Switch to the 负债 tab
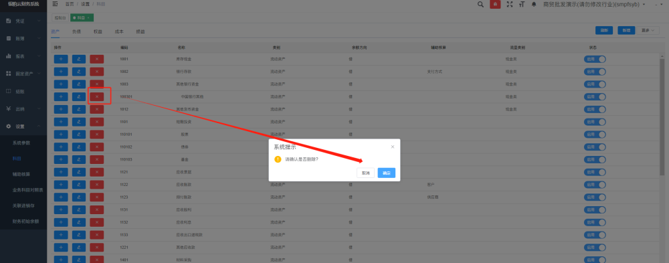This screenshot has width=669, height=263. pyautogui.click(x=76, y=31)
